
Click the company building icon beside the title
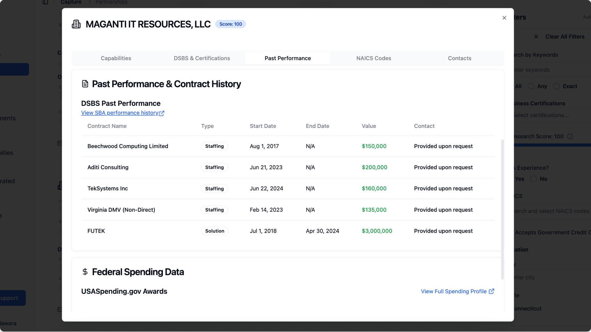76,24
